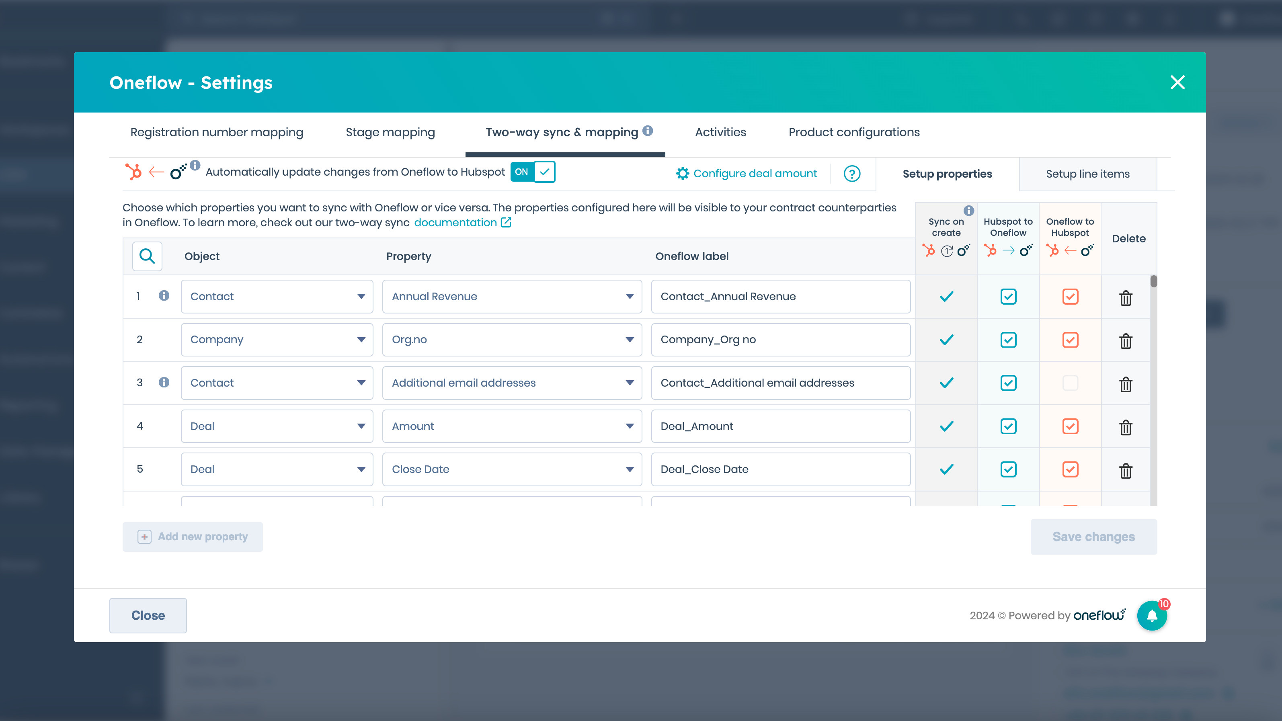Click the Oneflow notification bell with badge 10
The image size is (1282, 721).
pyautogui.click(x=1153, y=615)
